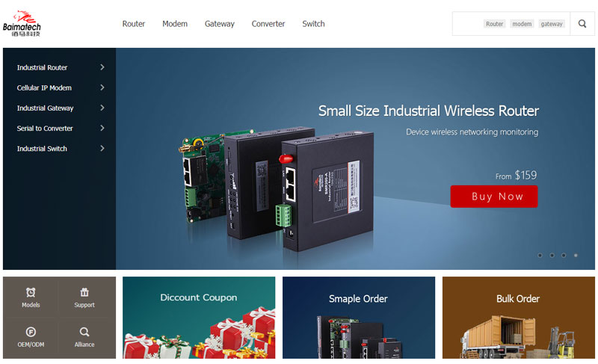The height and width of the screenshot is (364, 598).
Task: Click the search magnifier icon
Action: 582,24
